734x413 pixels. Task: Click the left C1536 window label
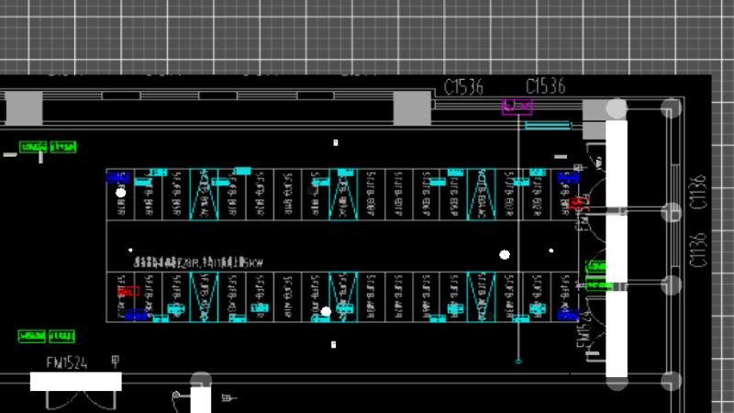463,87
